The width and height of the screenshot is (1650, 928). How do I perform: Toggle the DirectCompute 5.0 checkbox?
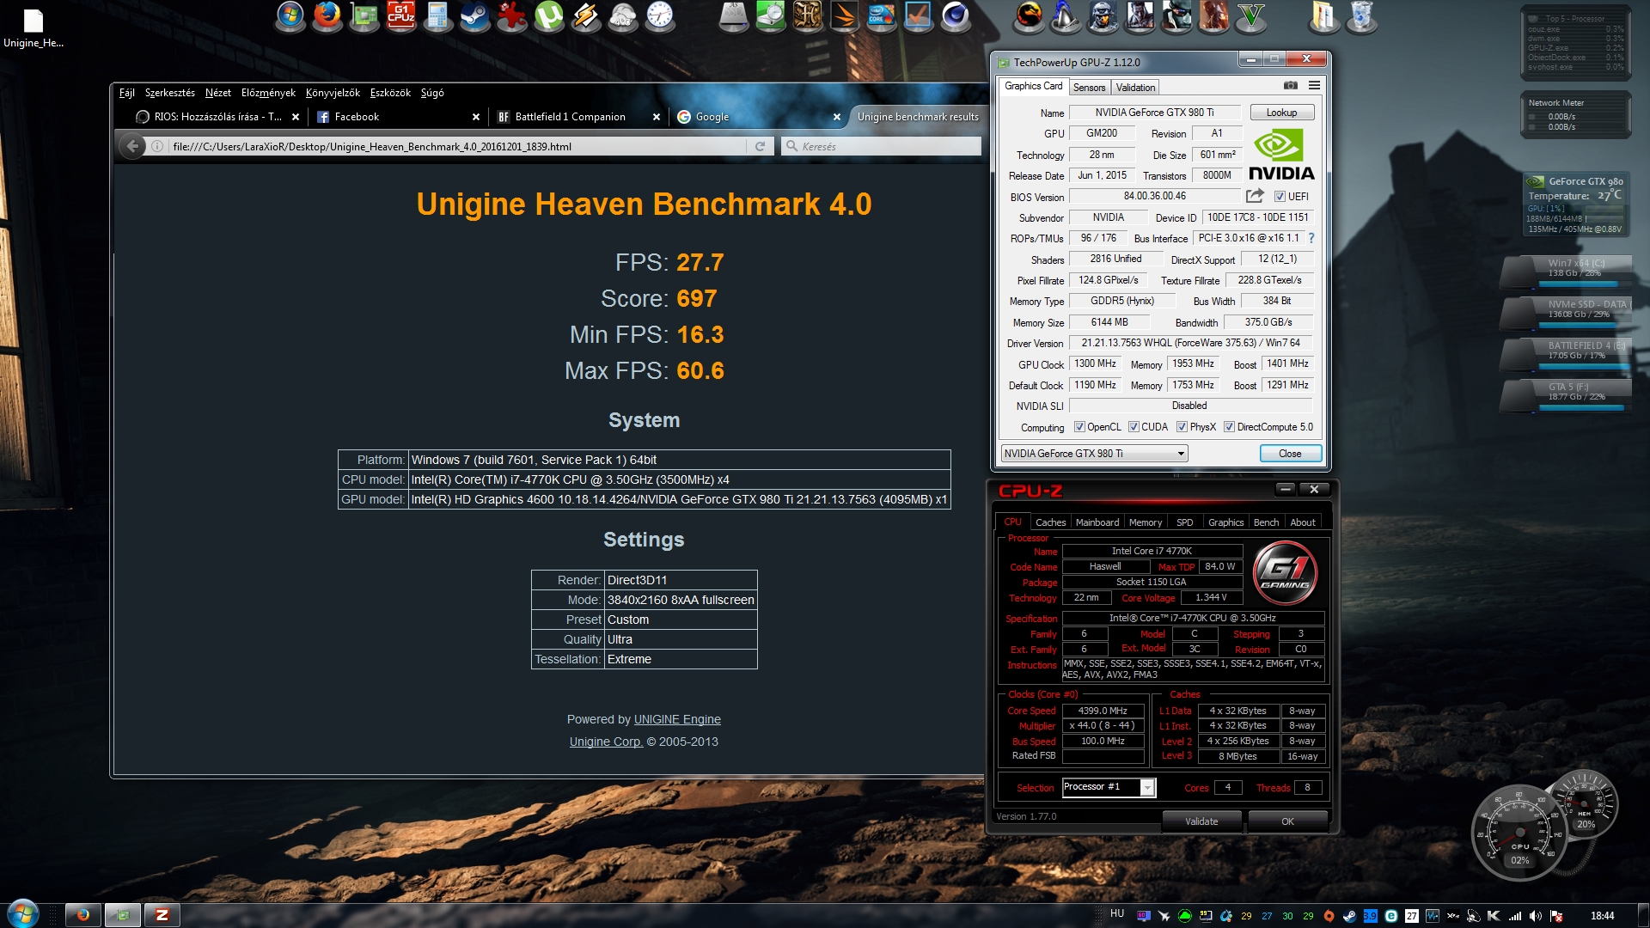click(1229, 427)
